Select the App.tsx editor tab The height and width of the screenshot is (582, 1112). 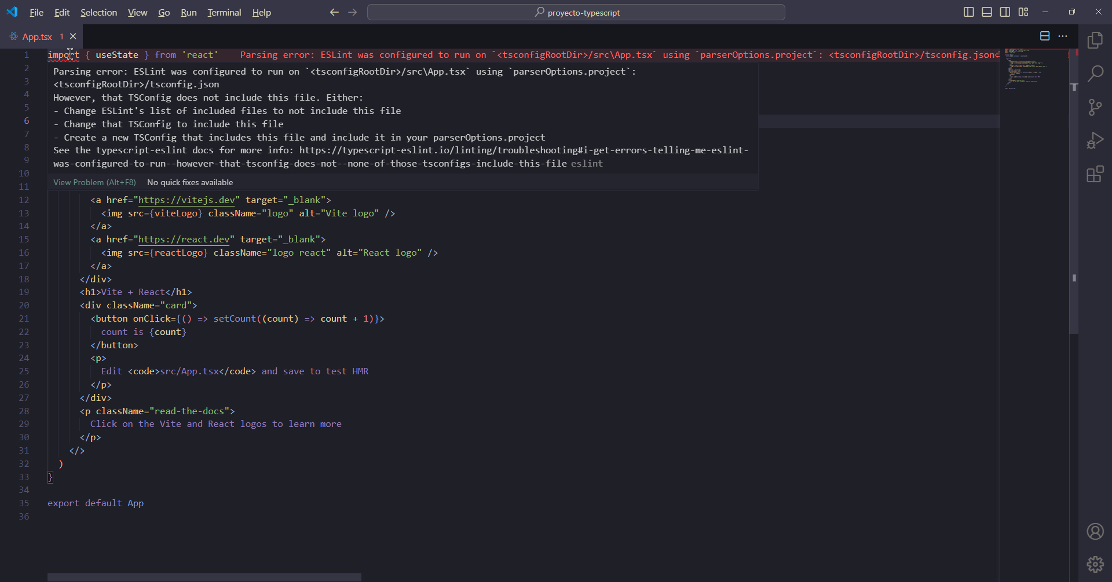tap(37, 36)
